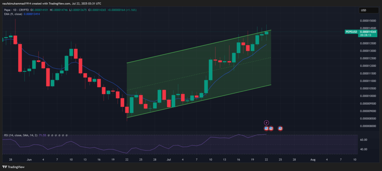This screenshot has width=382, height=171.
Task: Click the second US flag economic event icon
Action: [271, 128]
